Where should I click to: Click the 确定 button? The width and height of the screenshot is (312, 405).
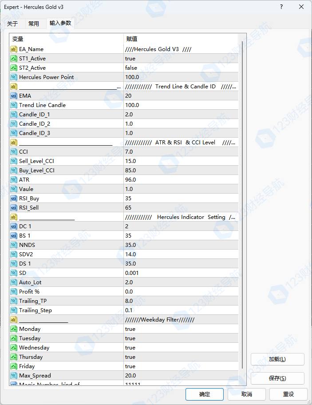pyautogui.click(x=205, y=394)
